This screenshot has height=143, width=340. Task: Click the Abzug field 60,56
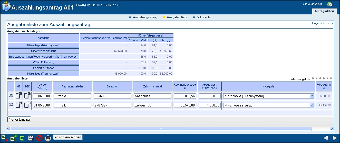209,96
